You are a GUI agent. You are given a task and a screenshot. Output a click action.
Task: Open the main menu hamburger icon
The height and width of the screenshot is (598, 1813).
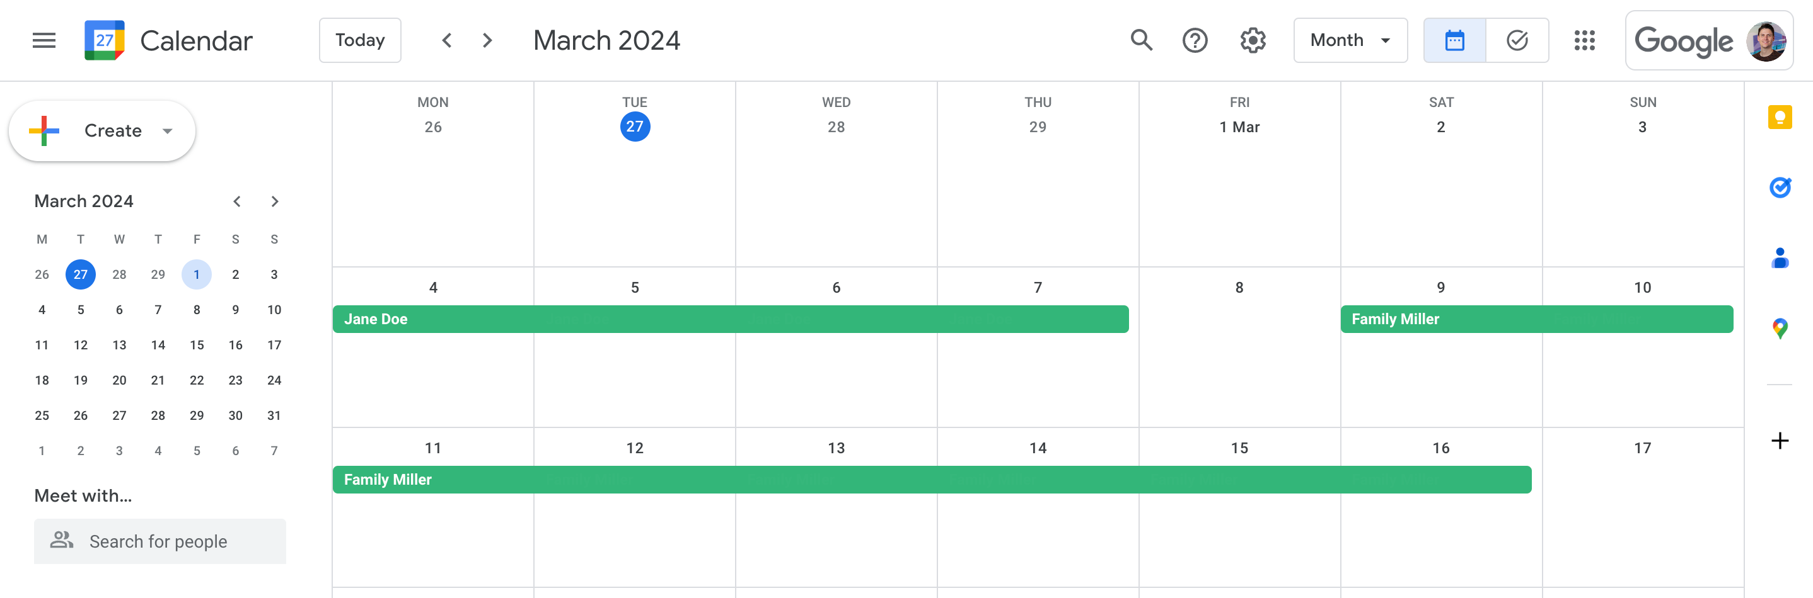pyautogui.click(x=43, y=41)
